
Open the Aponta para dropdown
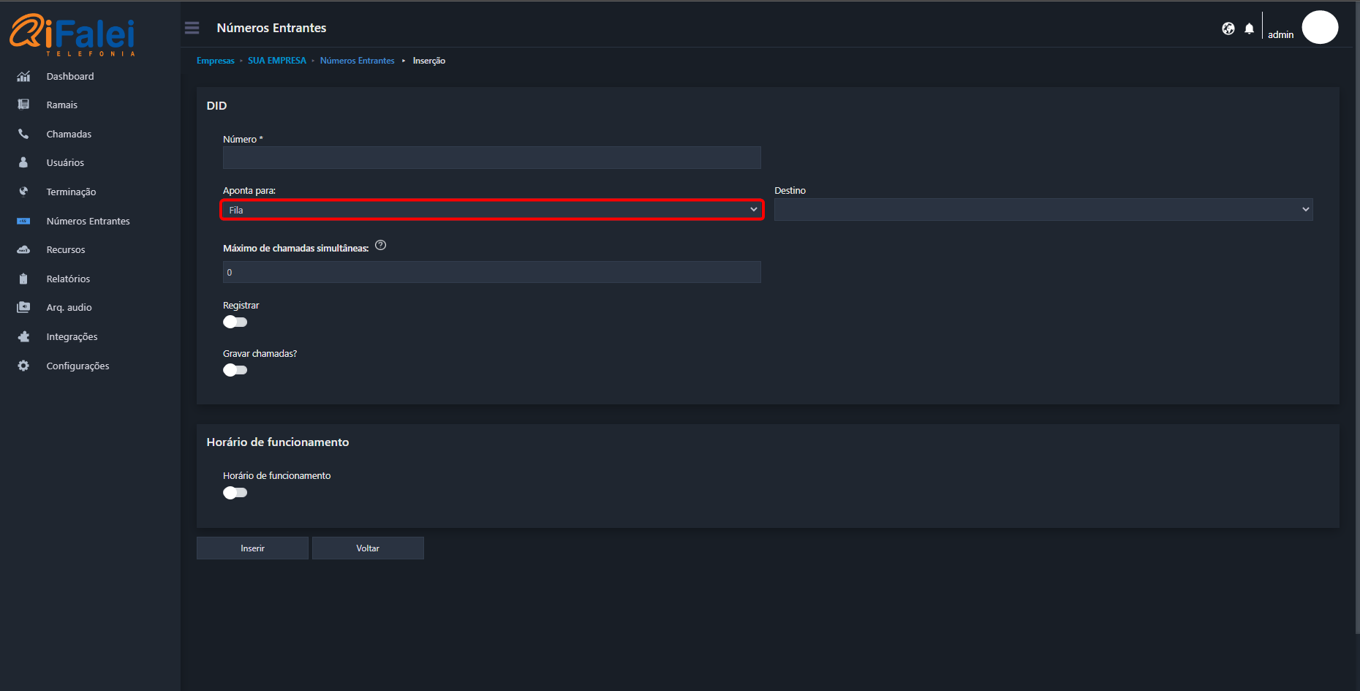coord(491,210)
